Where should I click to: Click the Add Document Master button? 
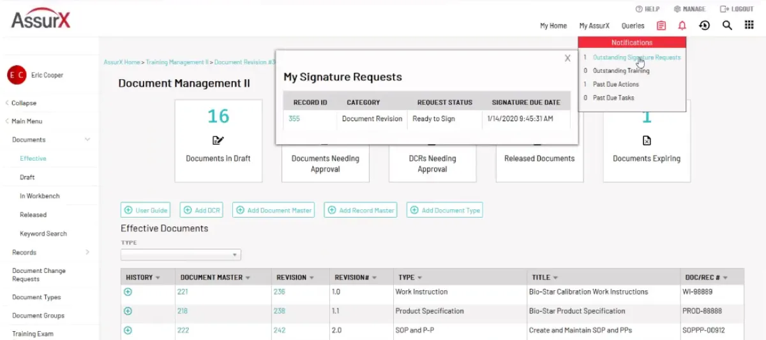pos(273,210)
